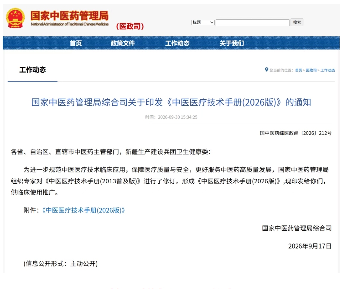The height and width of the screenshot is (289, 341).
Task: Focus the search text input field
Action: (252, 22)
